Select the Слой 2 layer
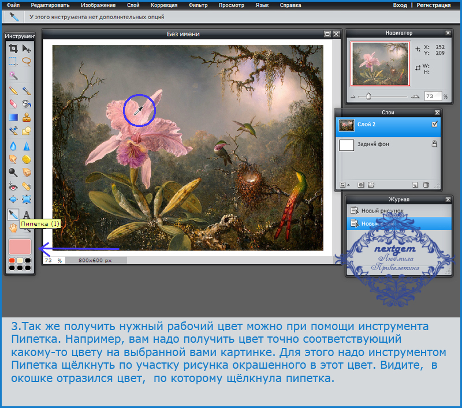 pos(388,126)
